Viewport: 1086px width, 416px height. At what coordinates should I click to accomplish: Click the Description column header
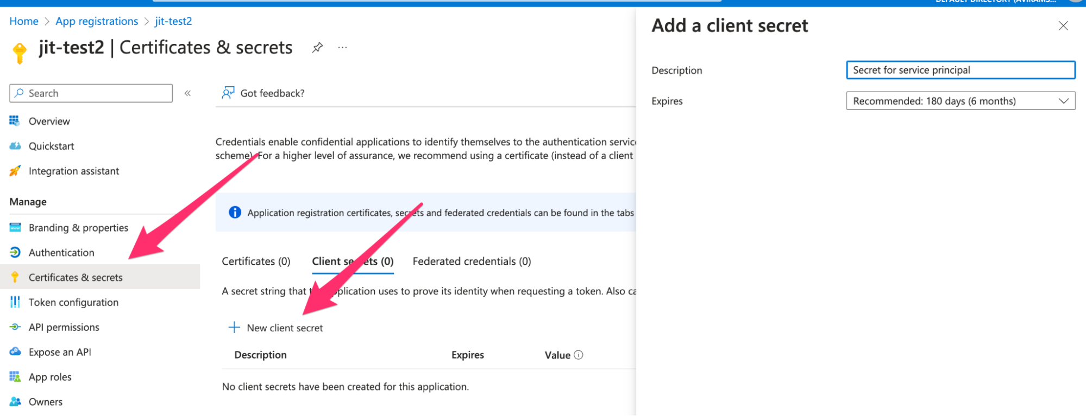(260, 355)
